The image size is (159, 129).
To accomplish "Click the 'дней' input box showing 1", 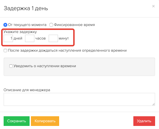I will pos(8,38).
